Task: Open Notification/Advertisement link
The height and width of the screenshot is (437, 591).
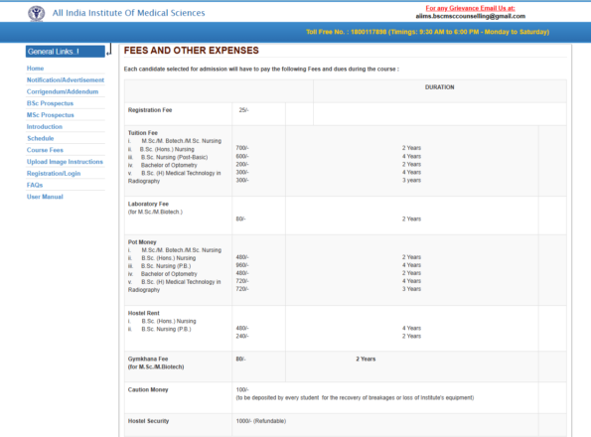Action: pyautogui.click(x=66, y=79)
